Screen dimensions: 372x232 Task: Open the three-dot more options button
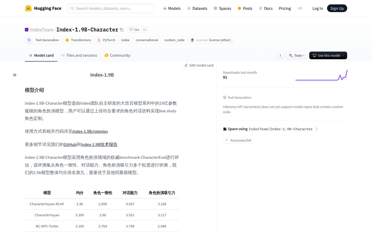(x=280, y=55)
